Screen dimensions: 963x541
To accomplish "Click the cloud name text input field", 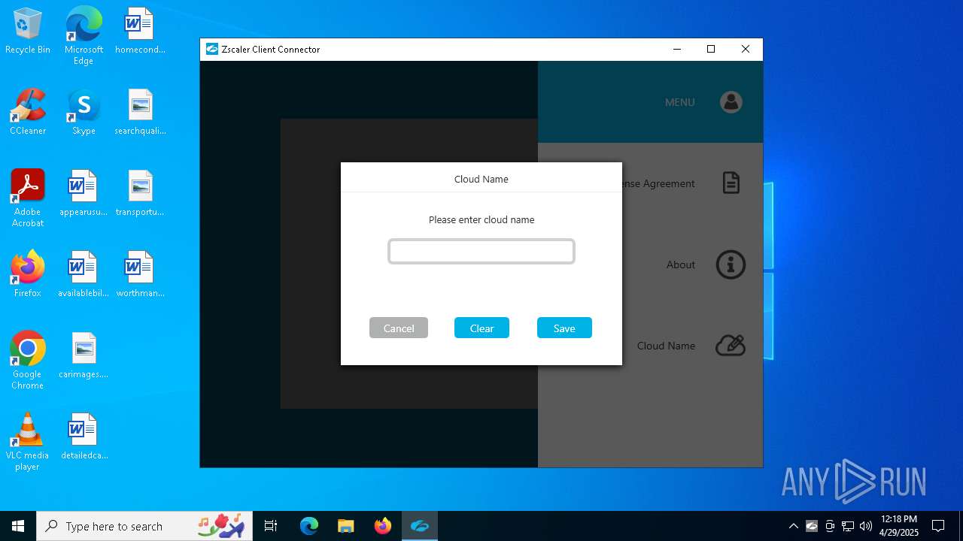I will coord(481,251).
